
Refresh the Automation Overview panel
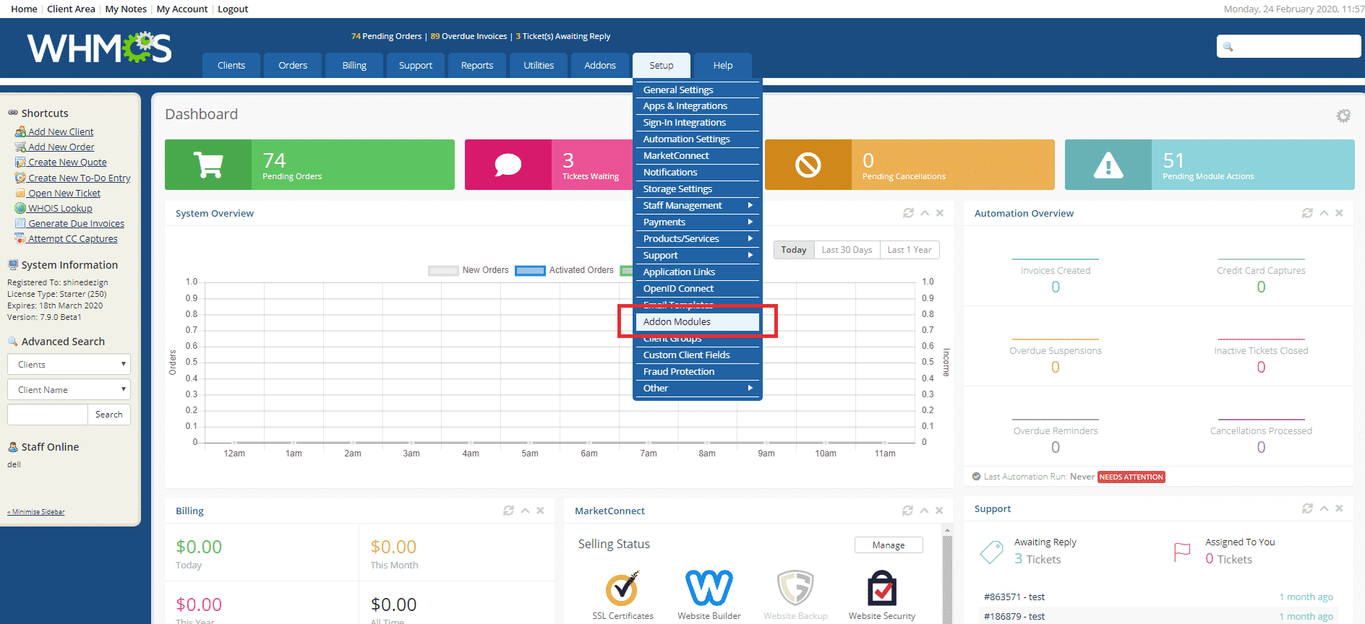[x=1307, y=213]
